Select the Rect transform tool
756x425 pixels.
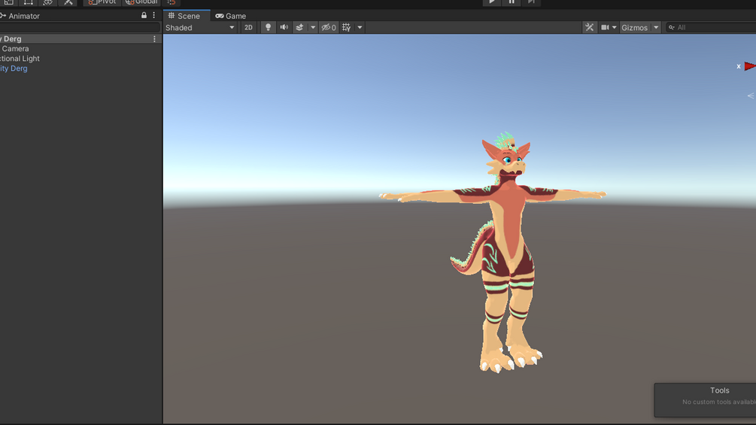coord(28,2)
